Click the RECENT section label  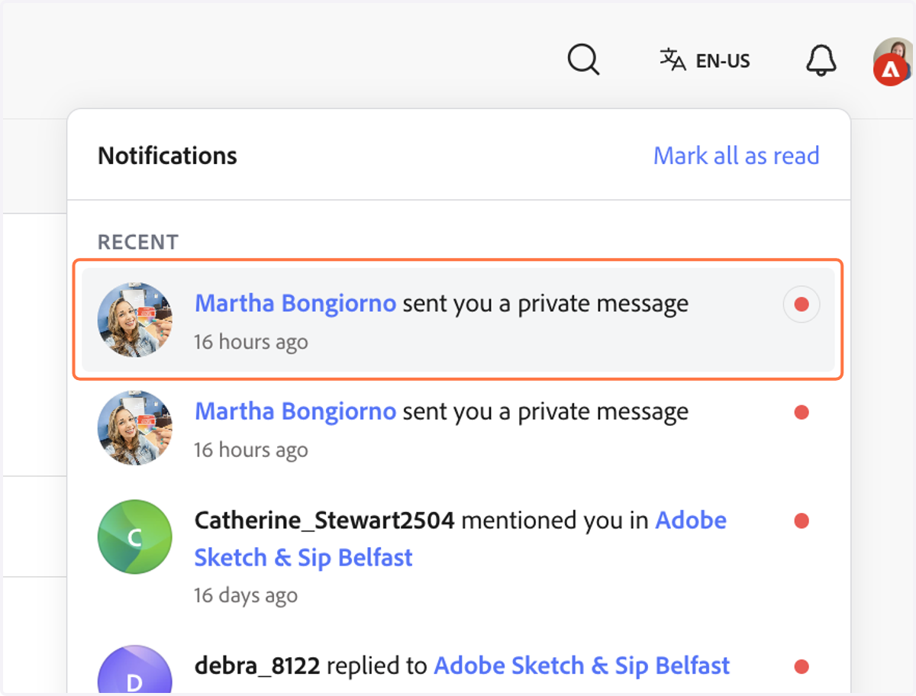pos(138,242)
